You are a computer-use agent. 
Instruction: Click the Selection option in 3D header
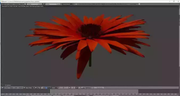pyautogui.click(x=88, y=88)
